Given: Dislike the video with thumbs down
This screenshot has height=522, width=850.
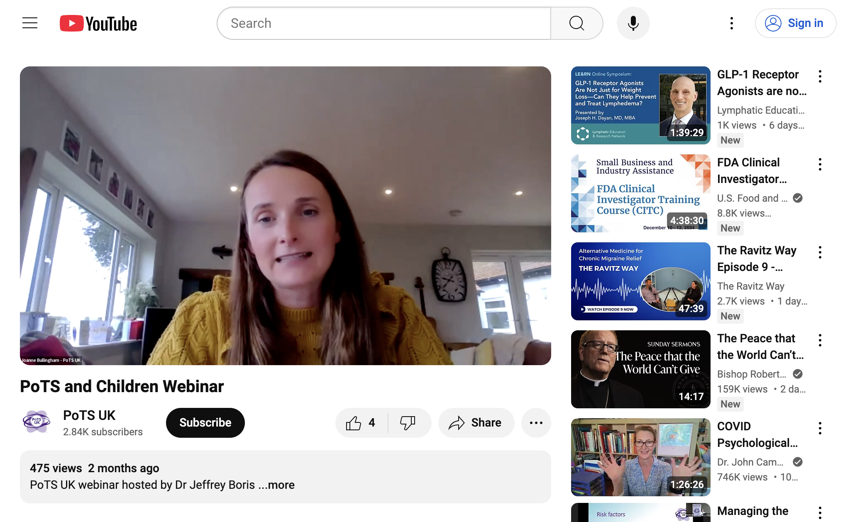Looking at the screenshot, I should tap(408, 423).
